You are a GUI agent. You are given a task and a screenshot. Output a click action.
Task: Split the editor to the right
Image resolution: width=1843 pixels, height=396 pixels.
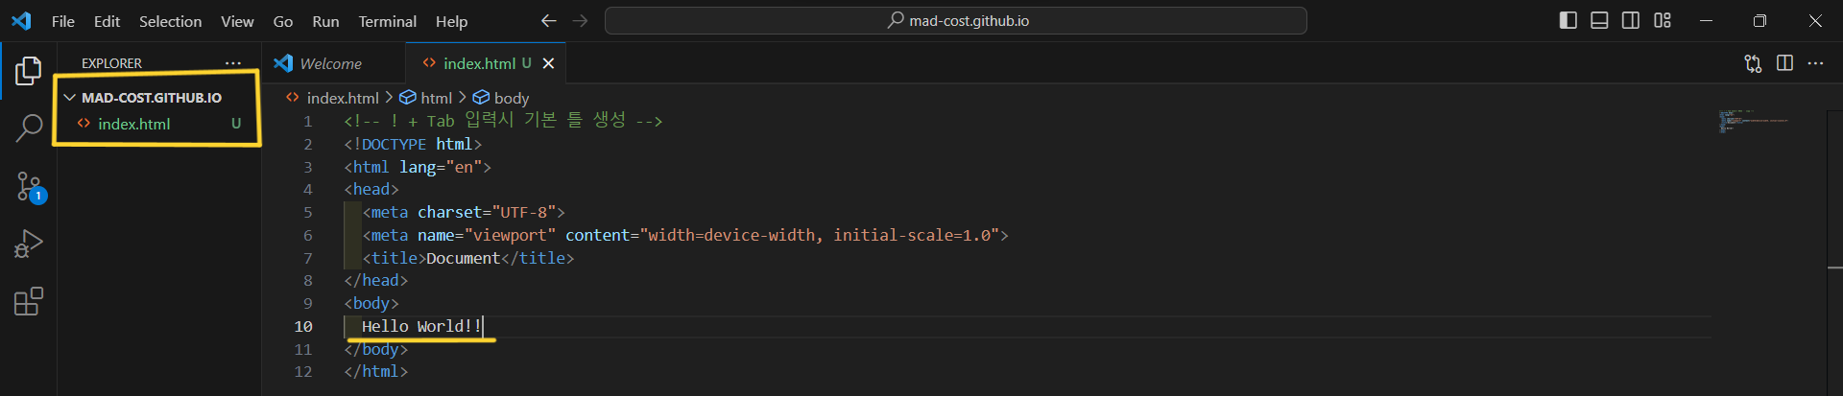point(1784,63)
